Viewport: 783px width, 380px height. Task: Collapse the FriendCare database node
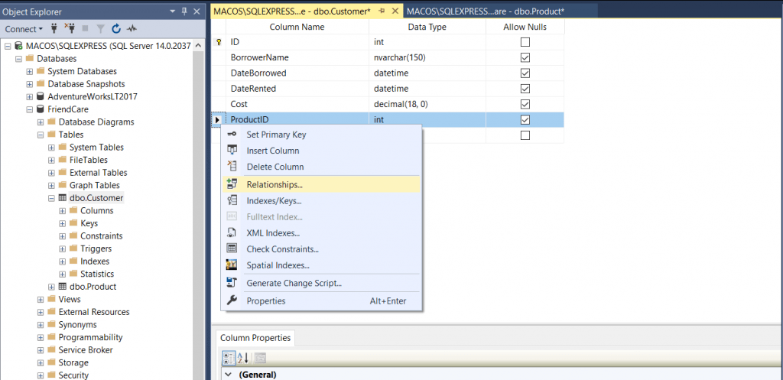tap(30, 109)
